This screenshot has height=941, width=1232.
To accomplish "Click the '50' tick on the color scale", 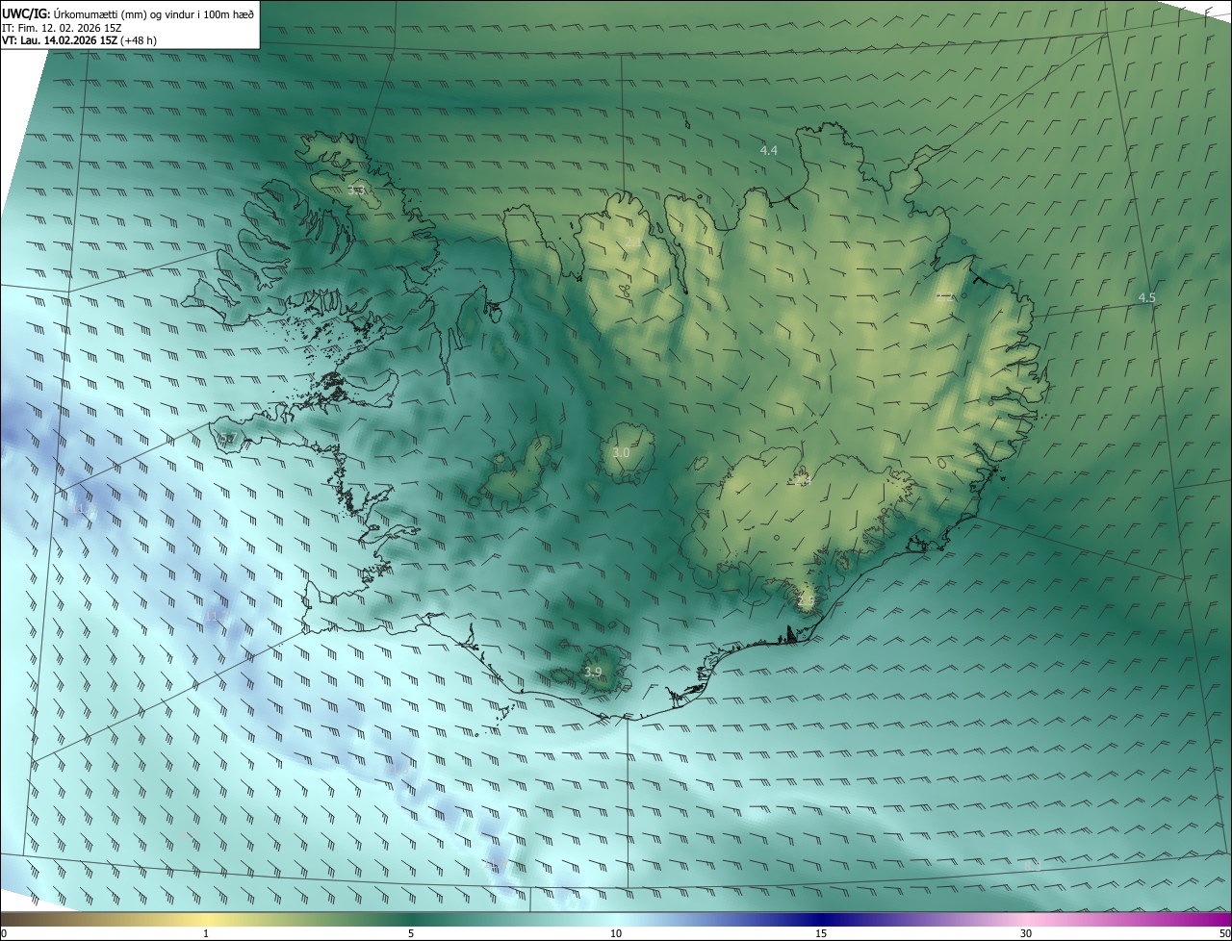I will 1224,933.
